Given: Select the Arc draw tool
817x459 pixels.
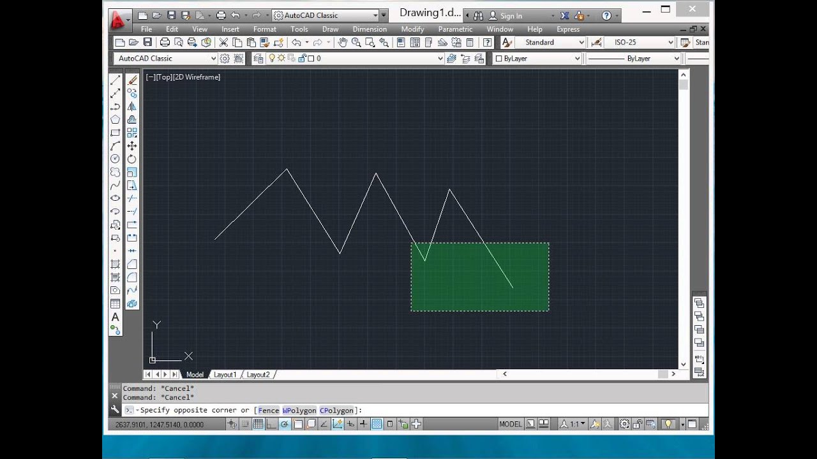Looking at the screenshot, I should (x=116, y=146).
